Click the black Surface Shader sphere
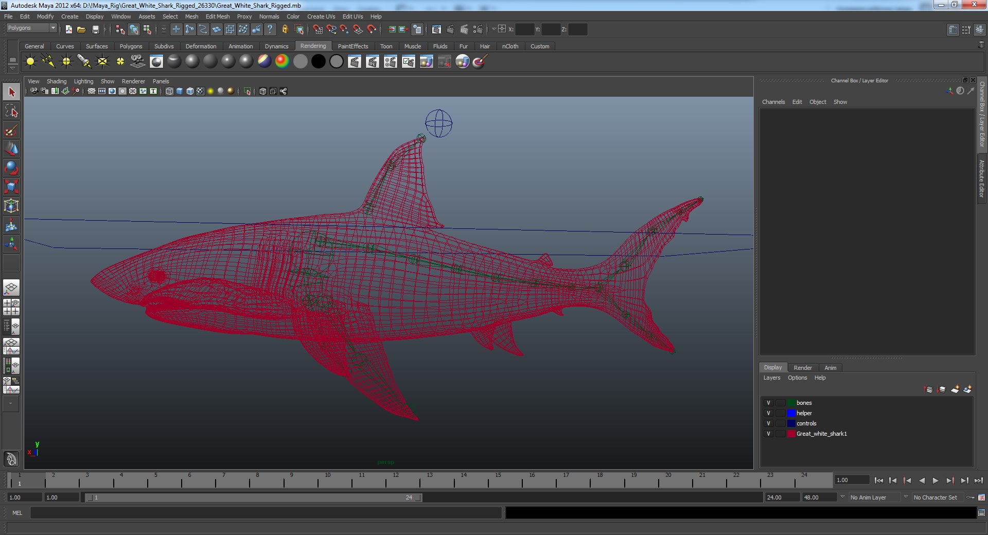The image size is (988, 535). click(x=318, y=62)
